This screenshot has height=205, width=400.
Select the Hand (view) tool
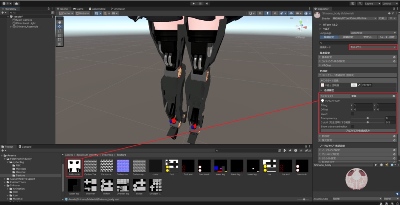click(60, 23)
